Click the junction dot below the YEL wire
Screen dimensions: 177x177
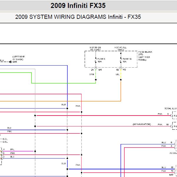click(x=121, y=80)
